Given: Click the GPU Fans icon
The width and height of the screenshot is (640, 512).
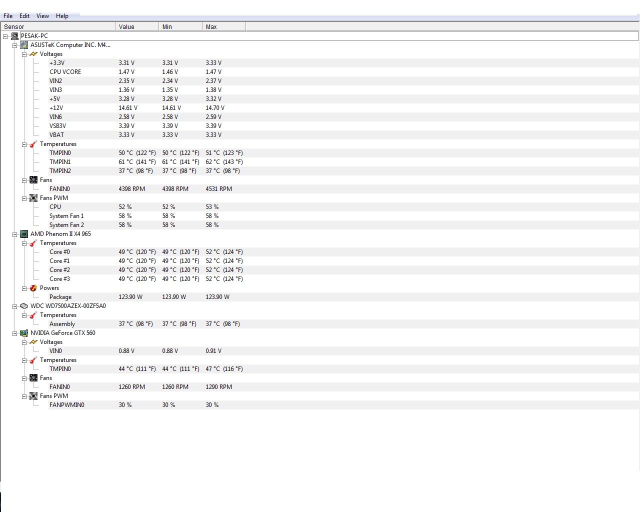Looking at the screenshot, I should [x=33, y=378].
